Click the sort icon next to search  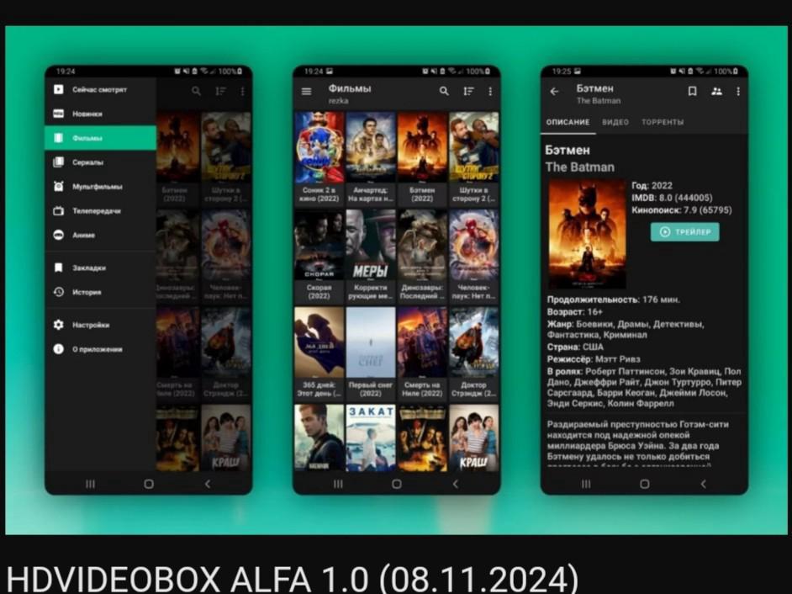[467, 90]
